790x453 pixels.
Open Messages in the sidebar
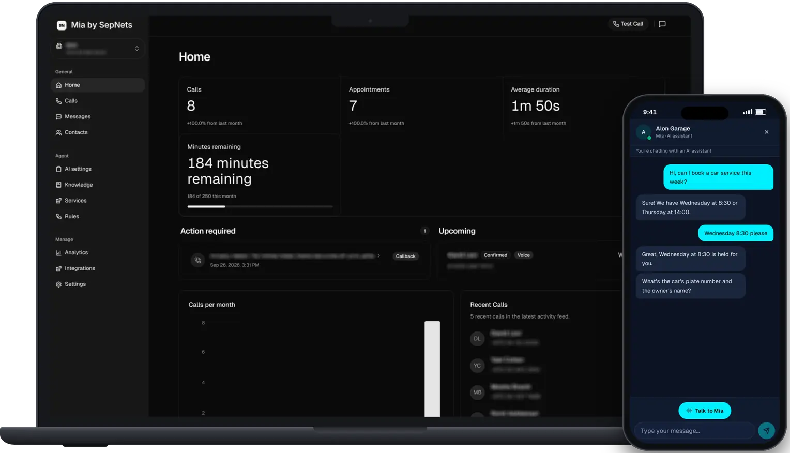pyautogui.click(x=98, y=117)
